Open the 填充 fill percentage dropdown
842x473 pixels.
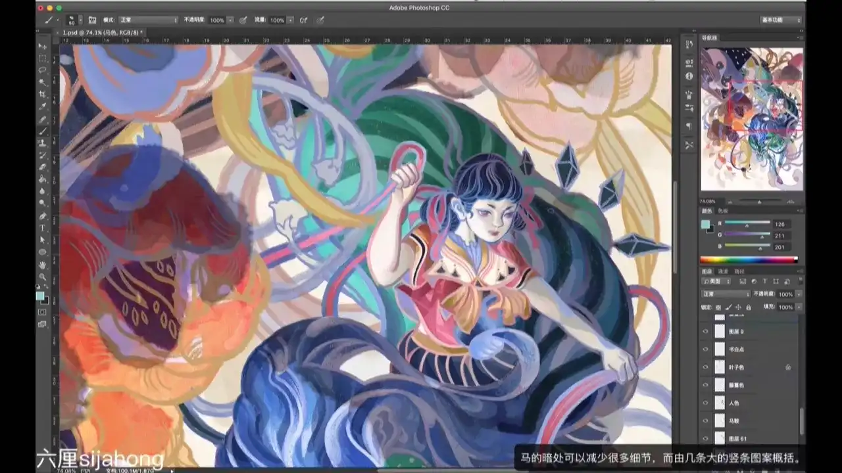coord(799,306)
